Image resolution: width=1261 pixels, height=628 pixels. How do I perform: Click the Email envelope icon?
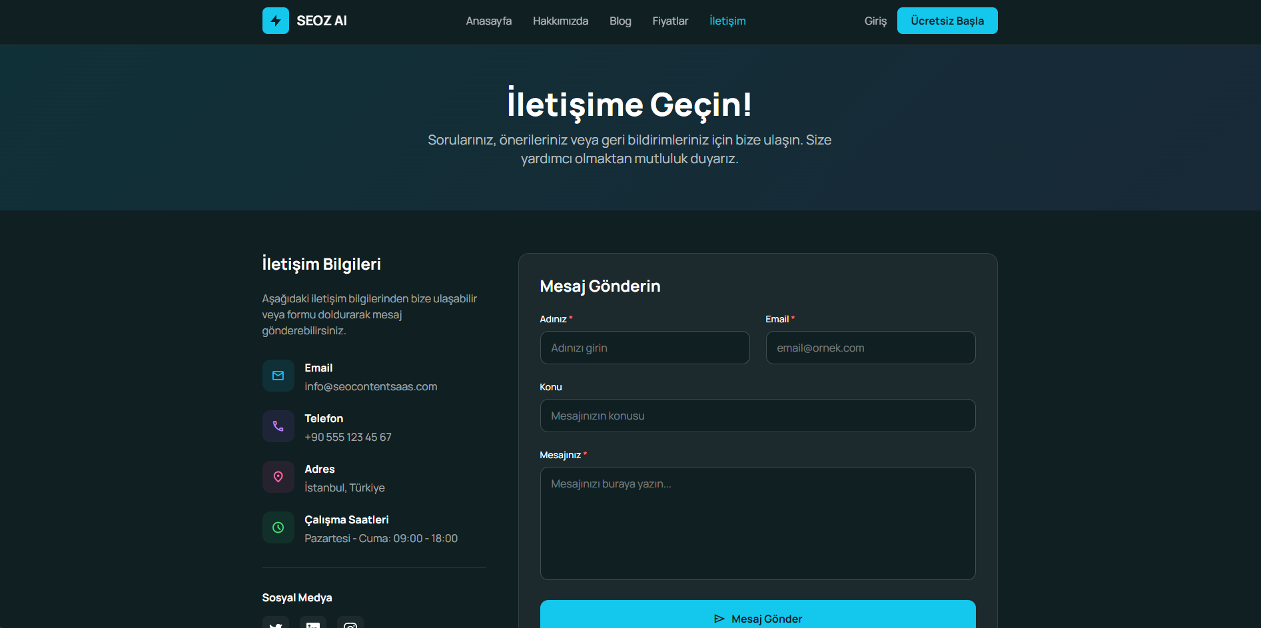[278, 376]
